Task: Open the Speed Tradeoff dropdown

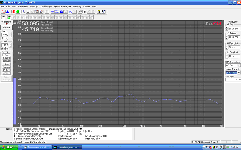Action: 239,72
